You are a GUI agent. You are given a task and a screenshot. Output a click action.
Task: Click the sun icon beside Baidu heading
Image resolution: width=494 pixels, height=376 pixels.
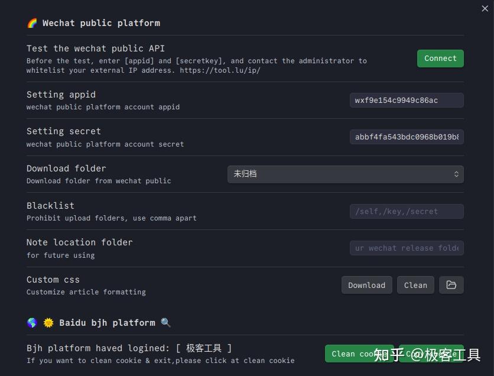[48, 323]
